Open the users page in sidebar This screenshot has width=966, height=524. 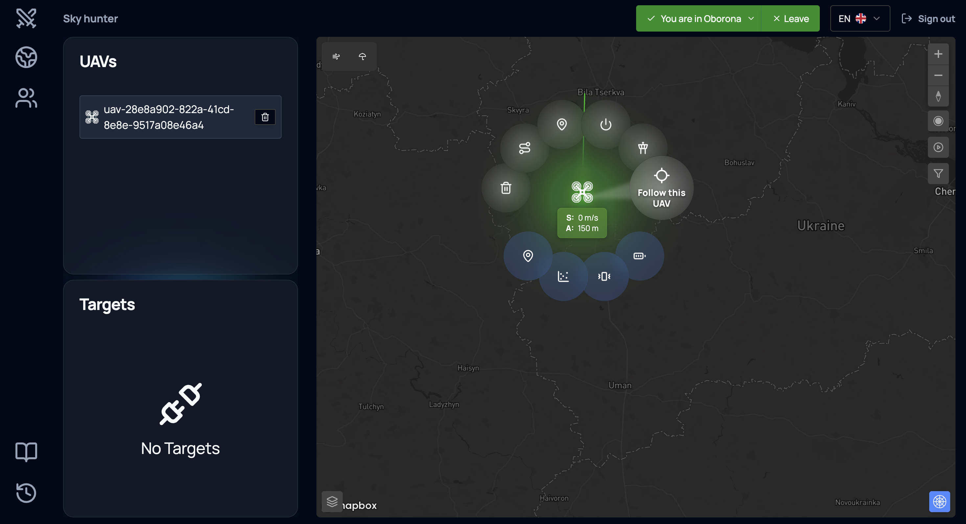(x=26, y=98)
